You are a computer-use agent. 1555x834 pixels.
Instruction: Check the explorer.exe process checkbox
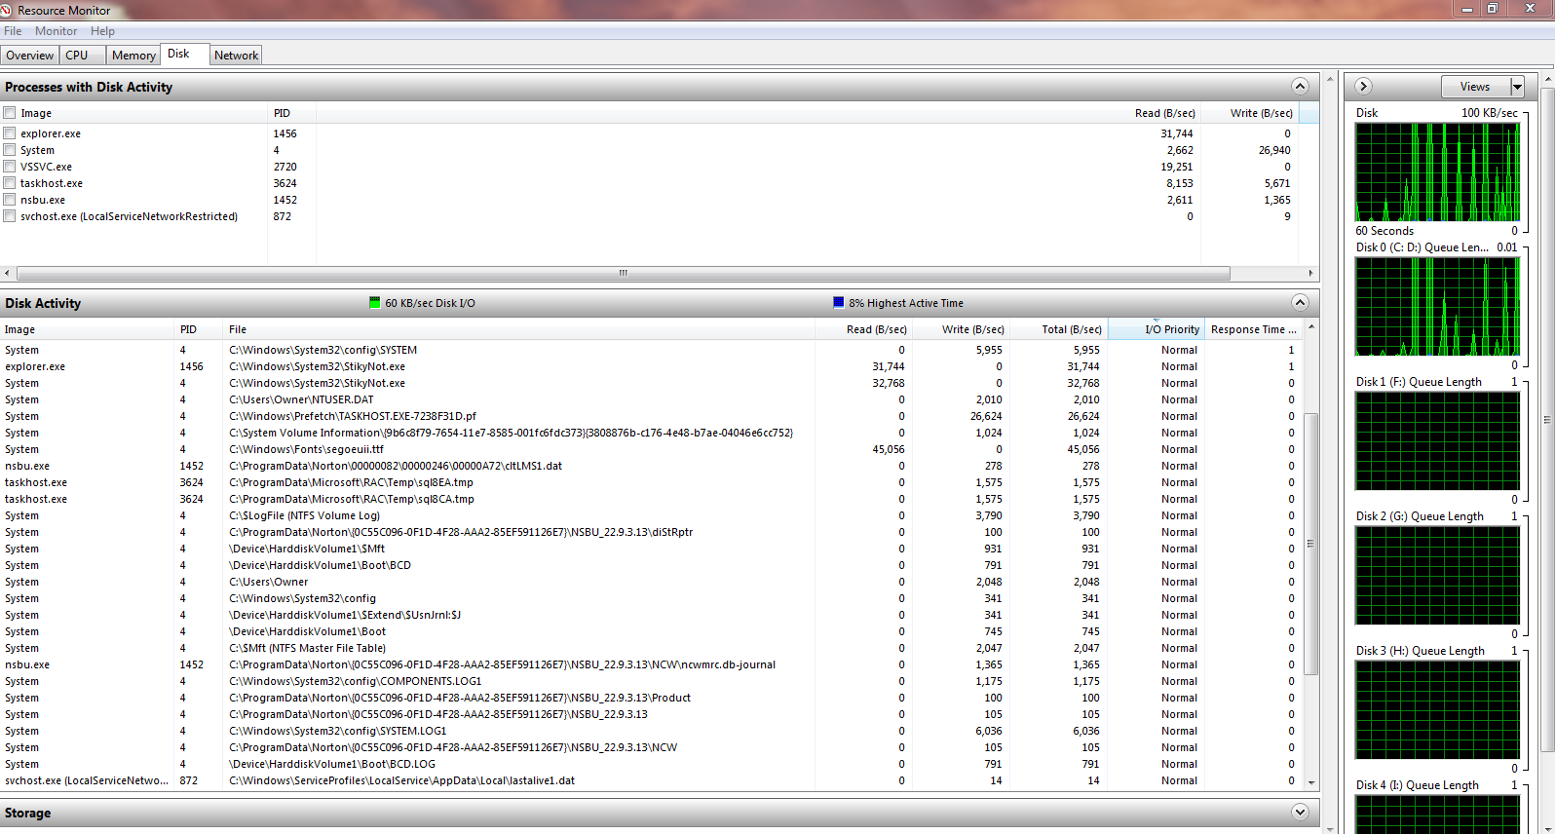pos(10,133)
